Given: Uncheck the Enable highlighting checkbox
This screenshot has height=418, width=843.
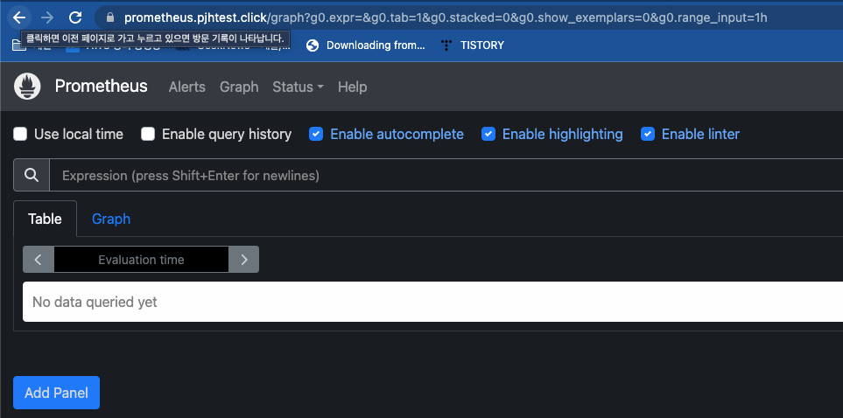Looking at the screenshot, I should pos(488,134).
